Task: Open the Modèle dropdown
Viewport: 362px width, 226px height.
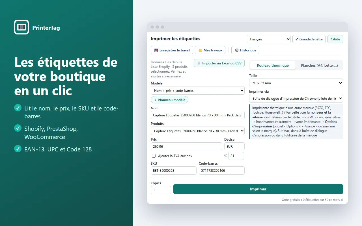Action: (x=198, y=91)
